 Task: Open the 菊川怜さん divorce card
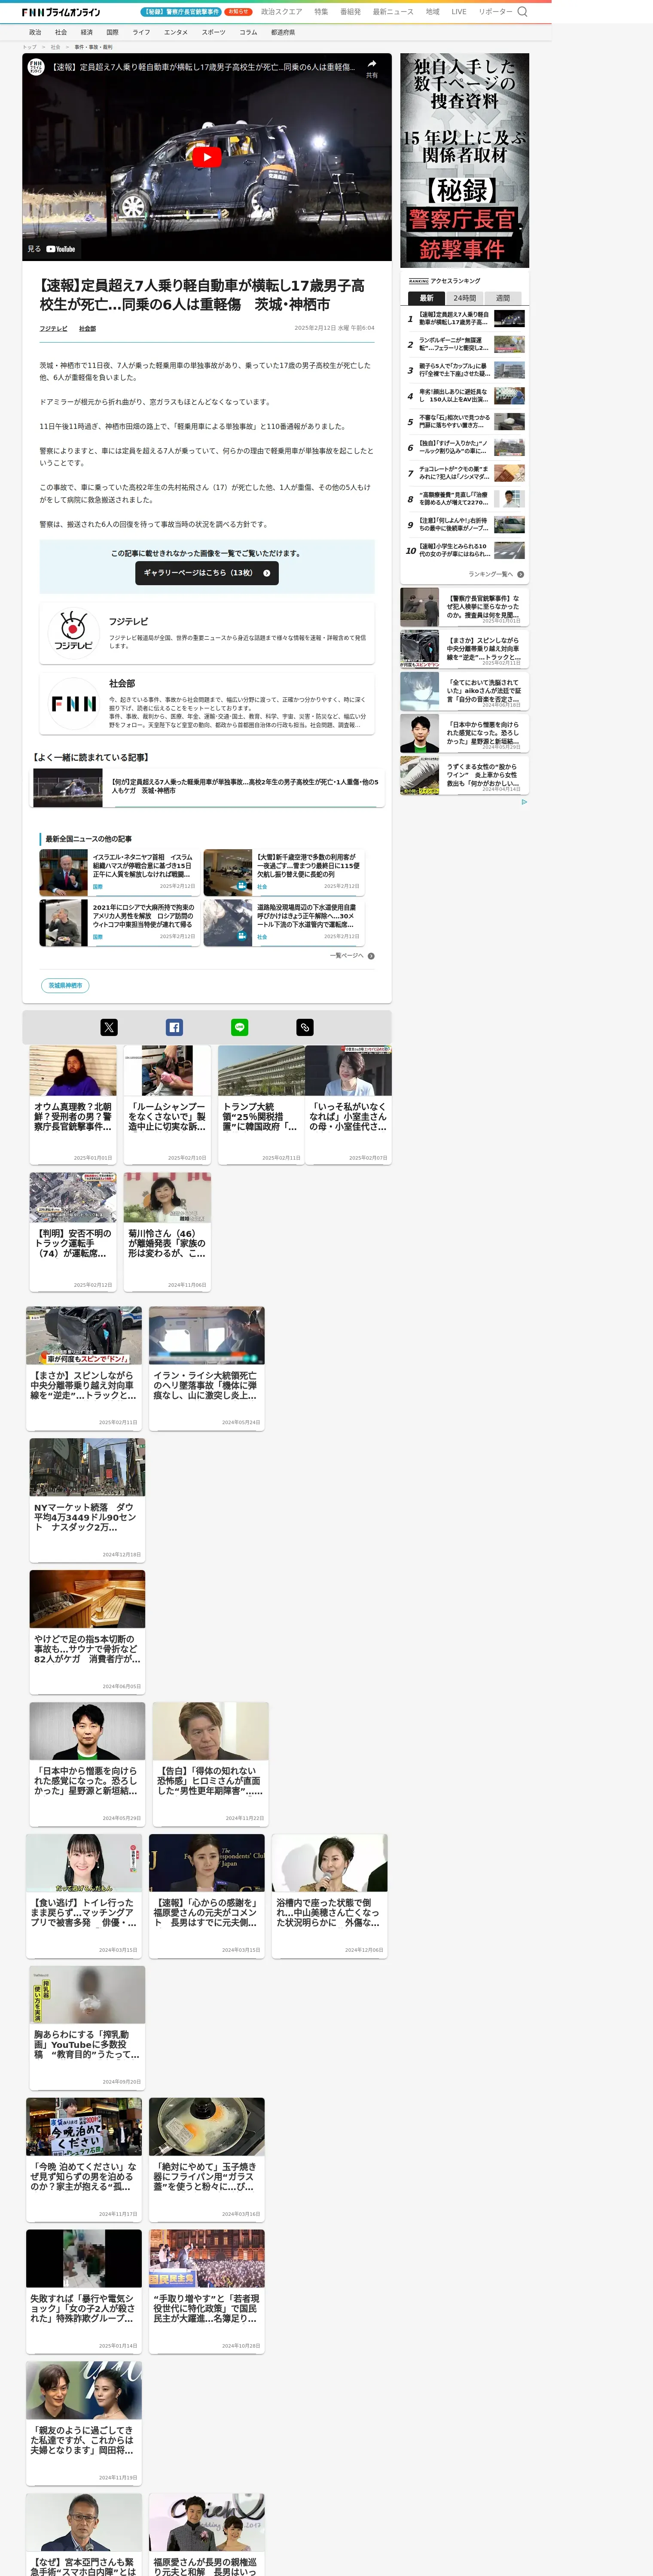tap(167, 1232)
